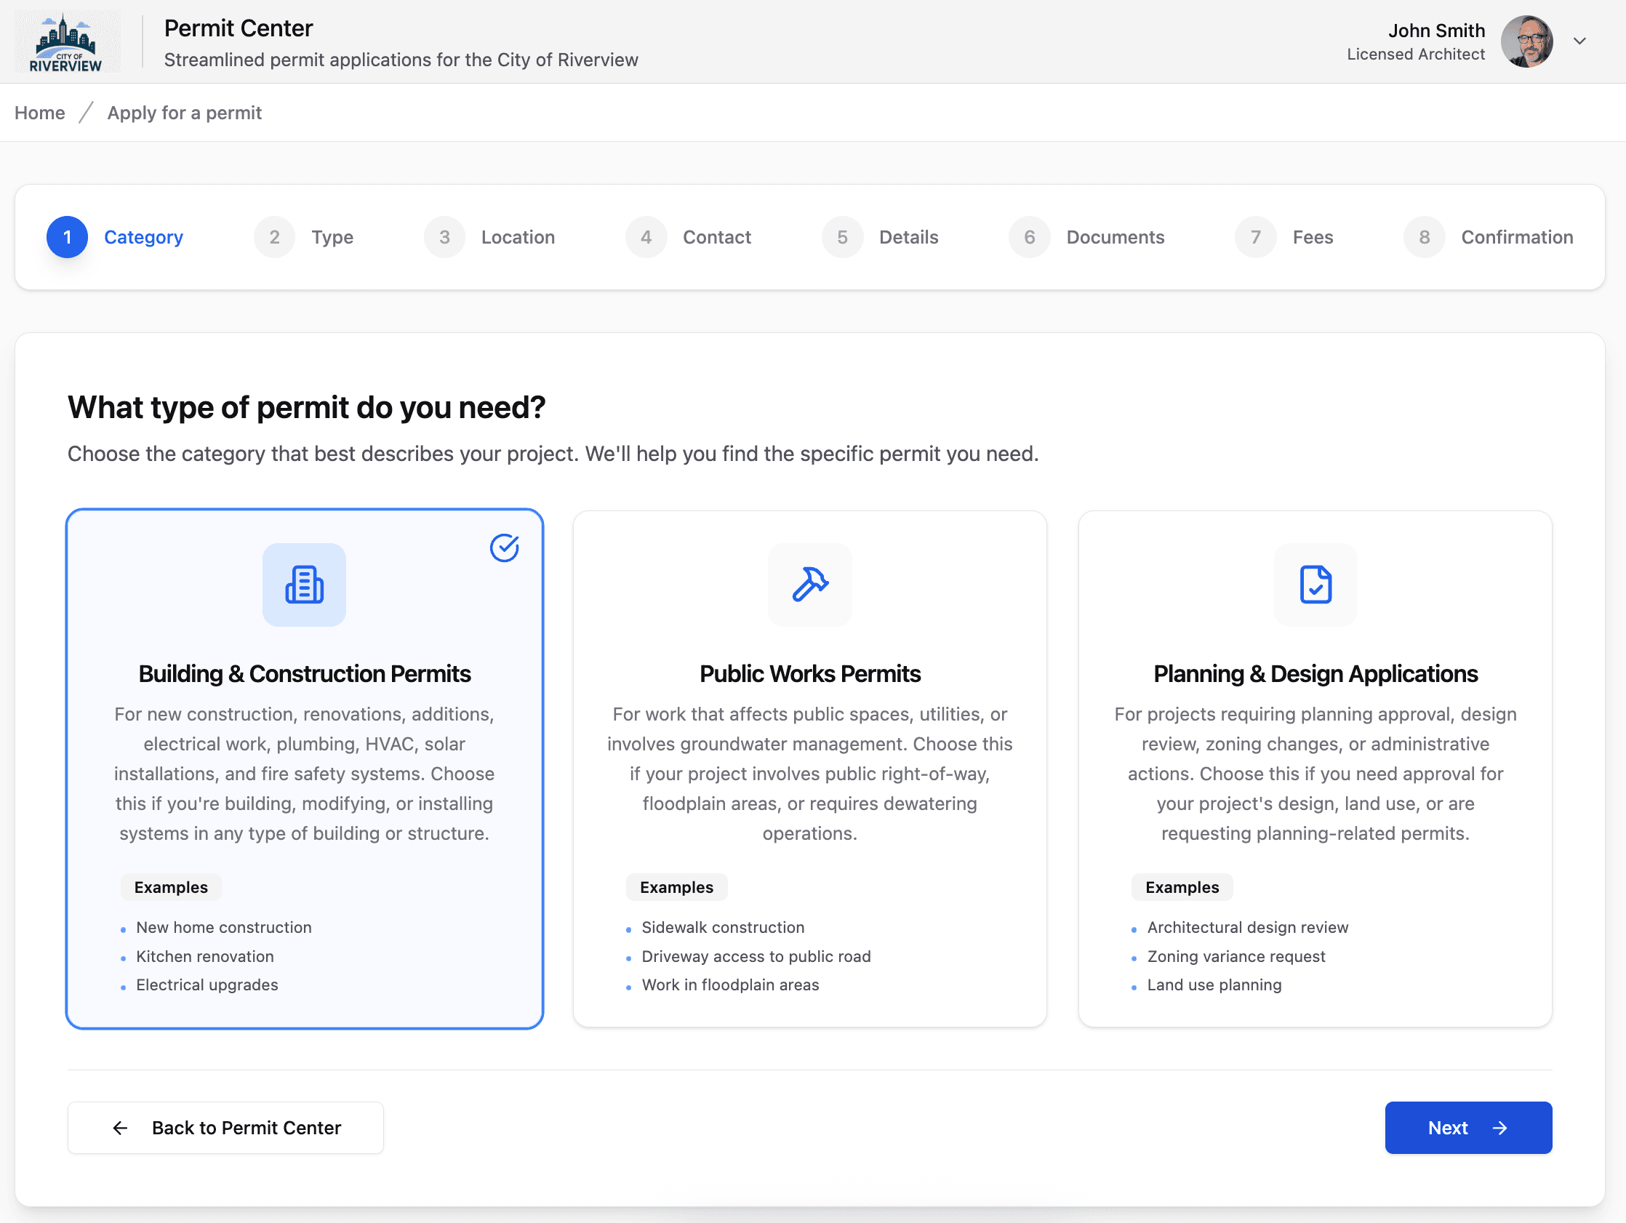
Task: Click the right arrow icon in Next button
Action: click(1500, 1128)
